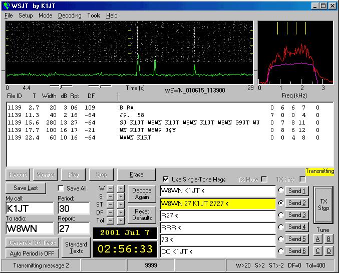Click Tune button A
Screen dimensions: 339x273
pos(317,239)
